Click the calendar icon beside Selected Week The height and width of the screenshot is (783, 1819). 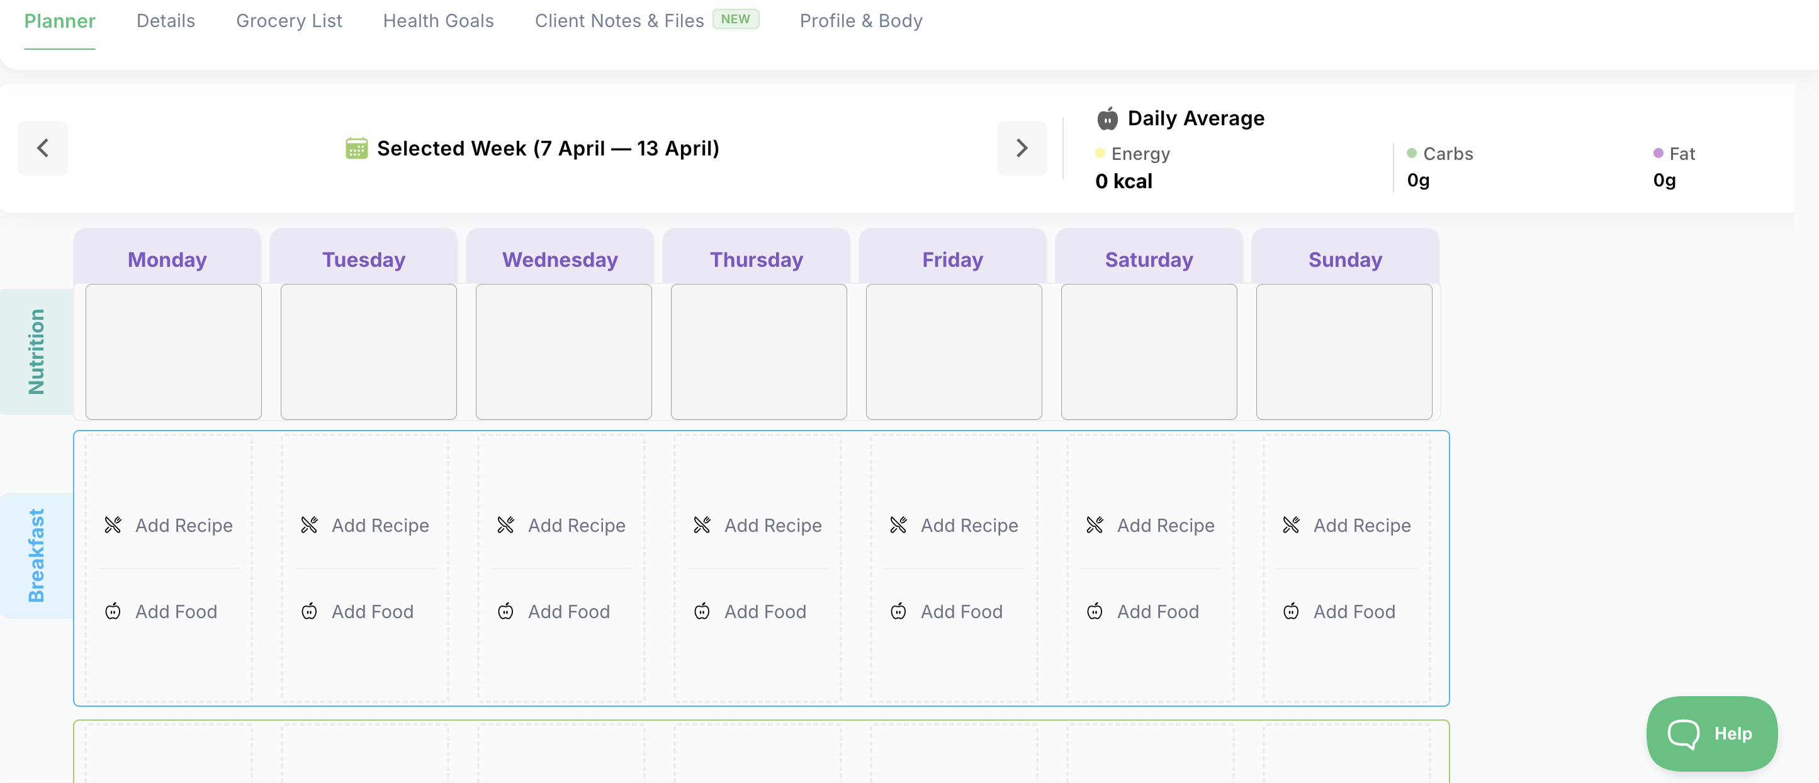(x=356, y=149)
